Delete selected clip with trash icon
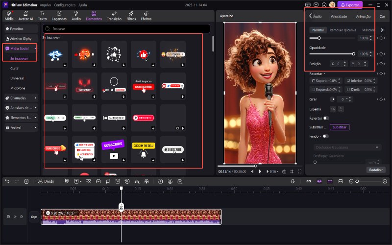Viewport: 392px width, 245px height. click(26, 181)
